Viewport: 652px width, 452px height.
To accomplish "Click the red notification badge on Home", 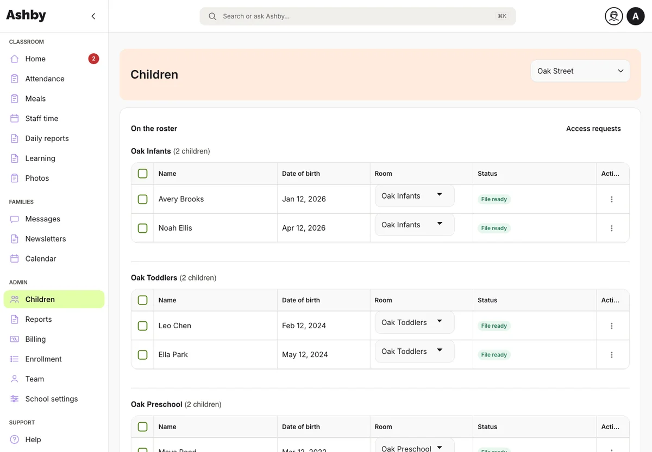I will [x=93, y=59].
